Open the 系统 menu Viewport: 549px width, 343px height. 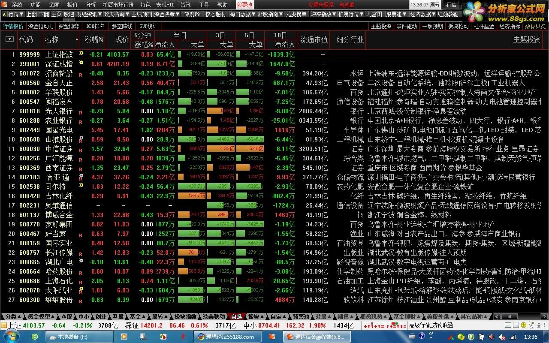coord(17,5)
